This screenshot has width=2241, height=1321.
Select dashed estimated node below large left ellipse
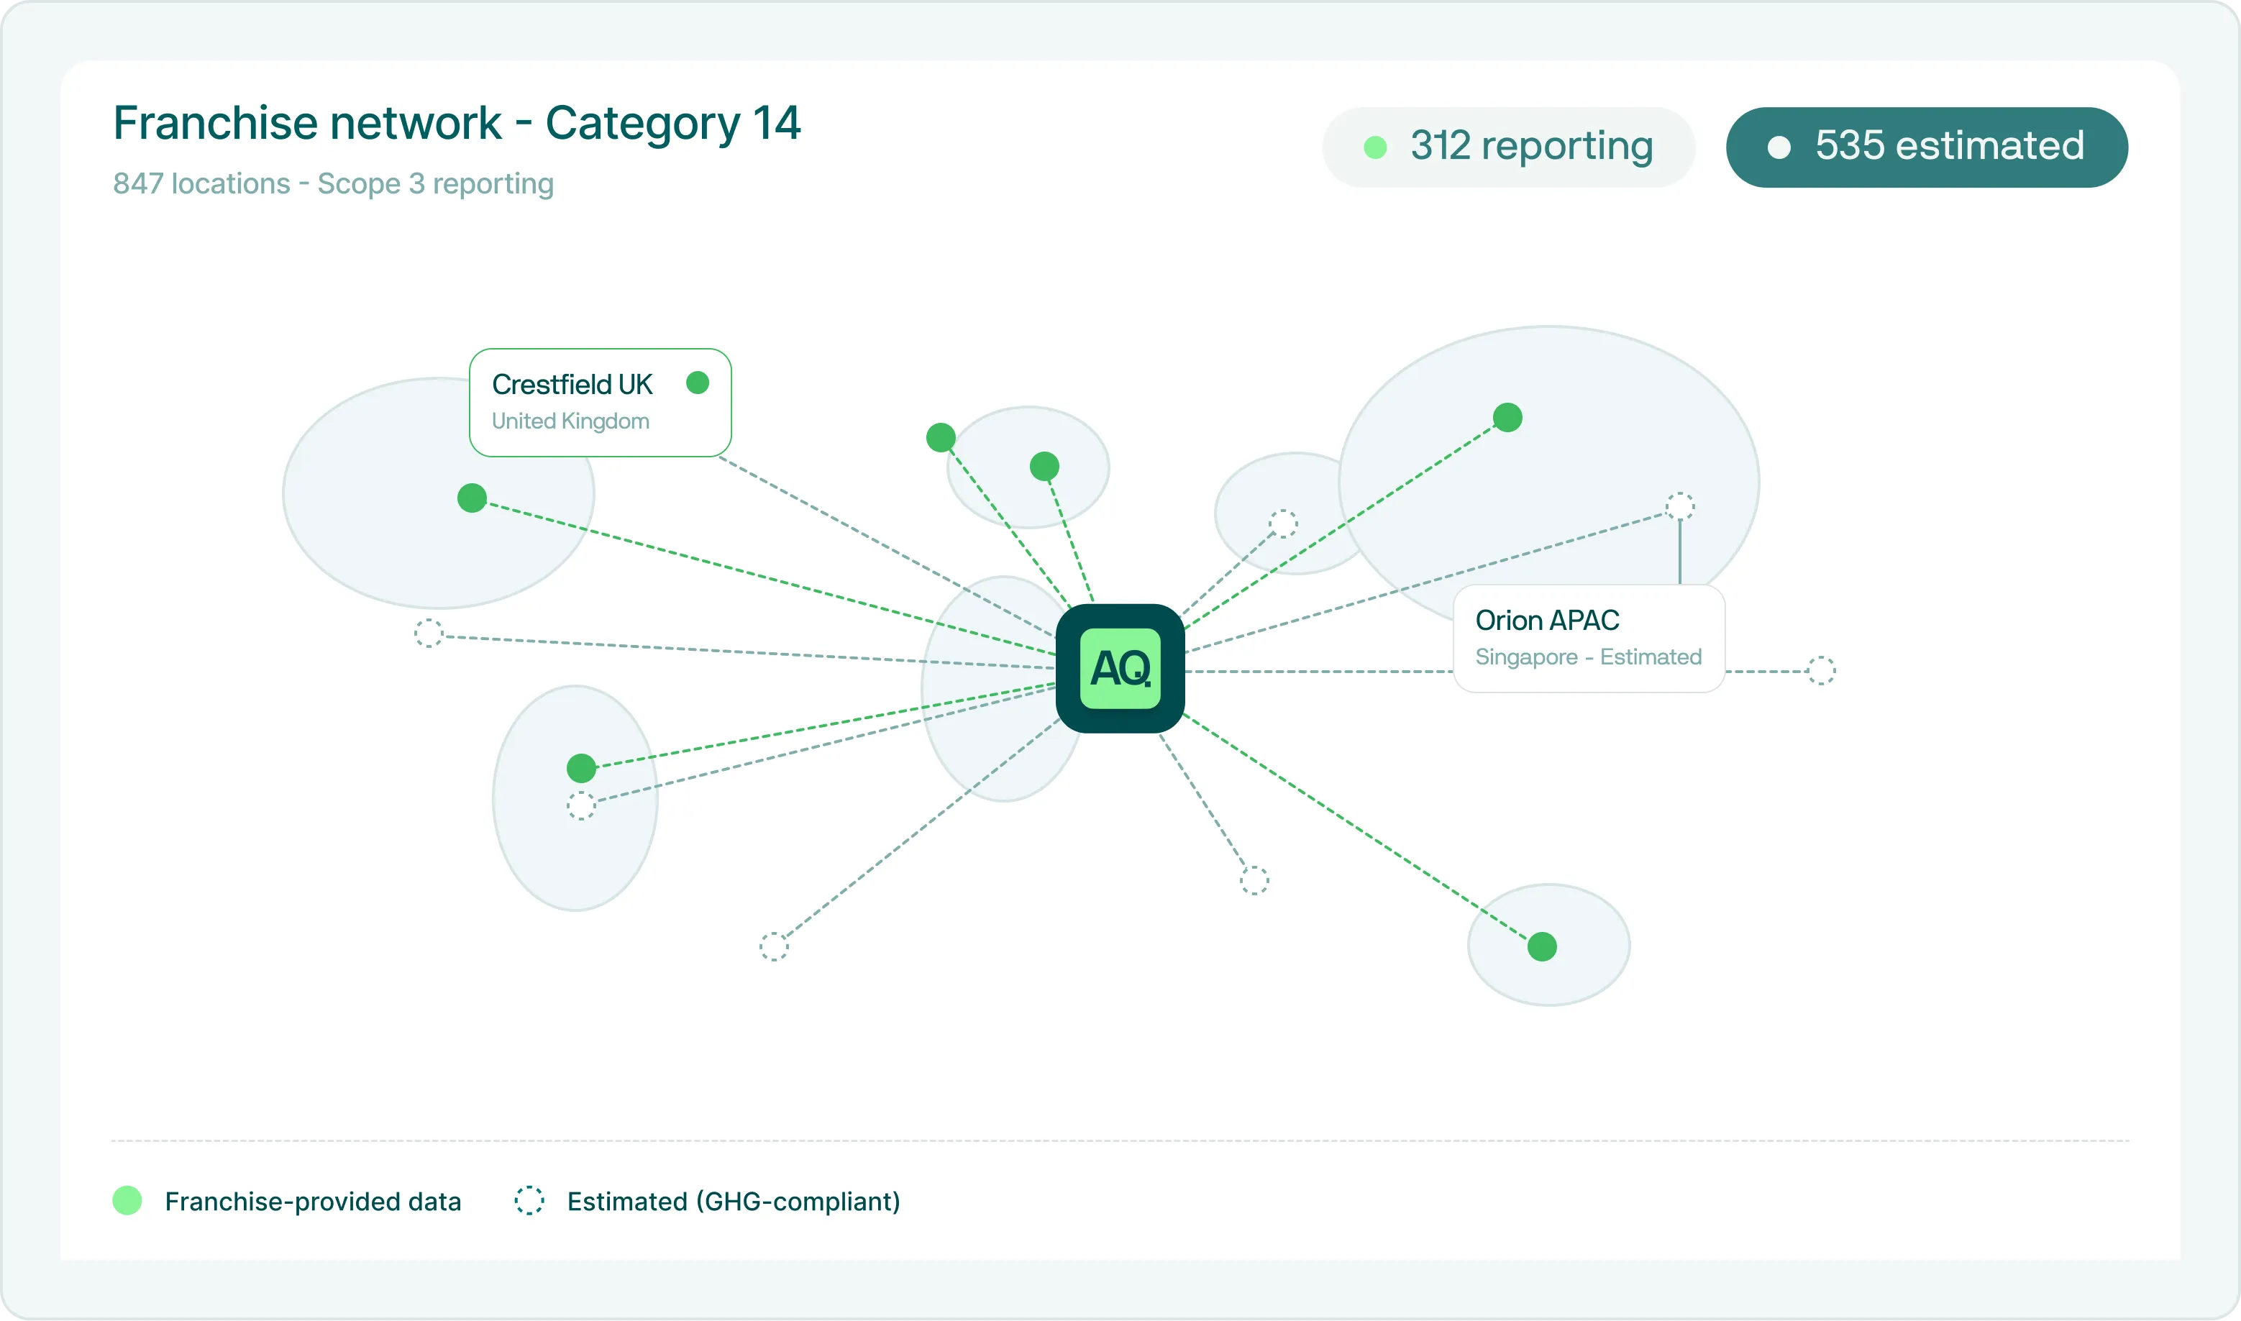(428, 634)
